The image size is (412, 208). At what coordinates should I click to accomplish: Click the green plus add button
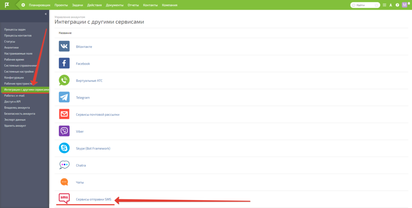[23, 5]
